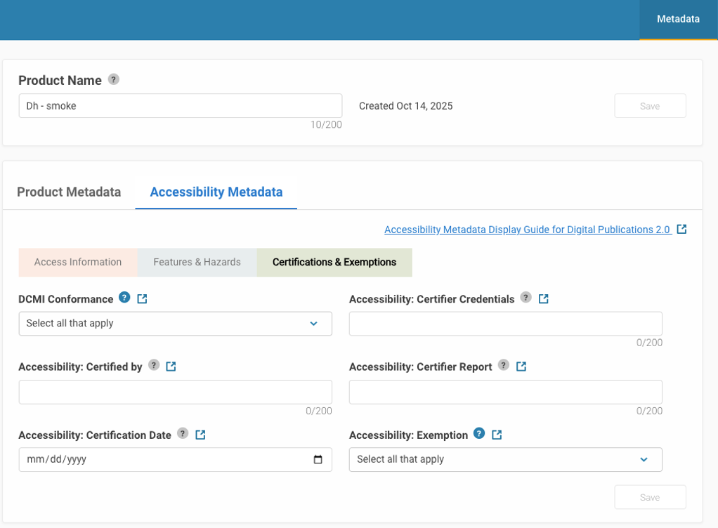Viewport: 718px width, 528px height.
Task: Select the Features & Hazards tab
Action: pos(197,263)
